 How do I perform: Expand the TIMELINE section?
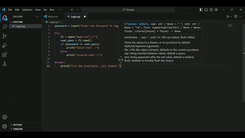pyautogui.click(x=18, y=129)
